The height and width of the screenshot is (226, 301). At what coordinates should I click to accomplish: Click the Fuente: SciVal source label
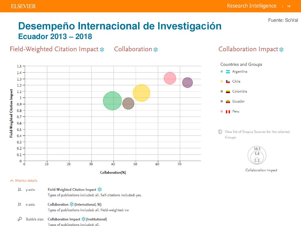pyautogui.click(x=283, y=20)
